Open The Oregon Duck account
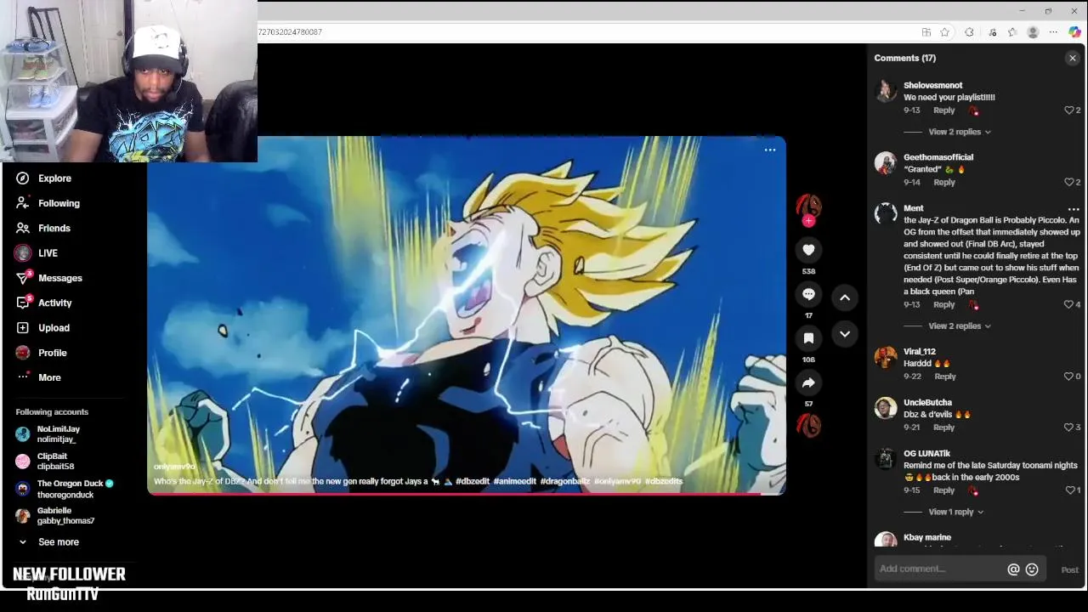The image size is (1088, 612). tap(65, 489)
